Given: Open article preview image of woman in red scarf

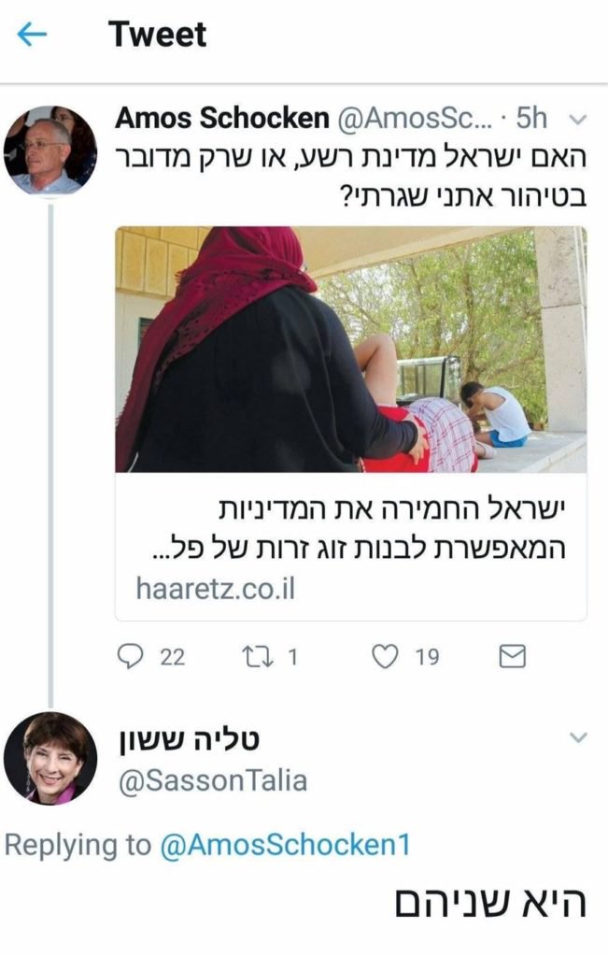Looking at the screenshot, I should tap(350, 350).
